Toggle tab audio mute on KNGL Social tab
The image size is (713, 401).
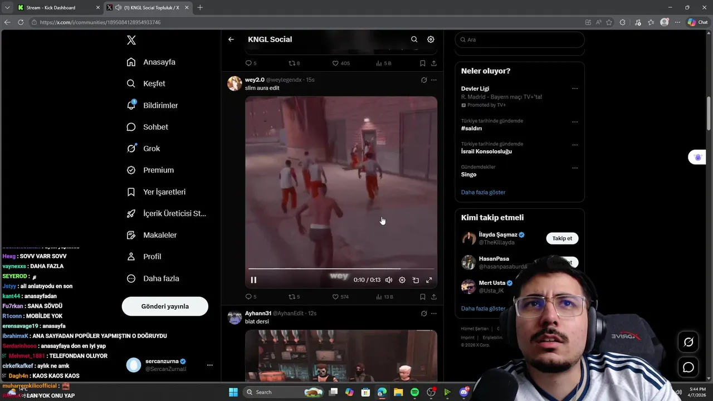click(118, 7)
